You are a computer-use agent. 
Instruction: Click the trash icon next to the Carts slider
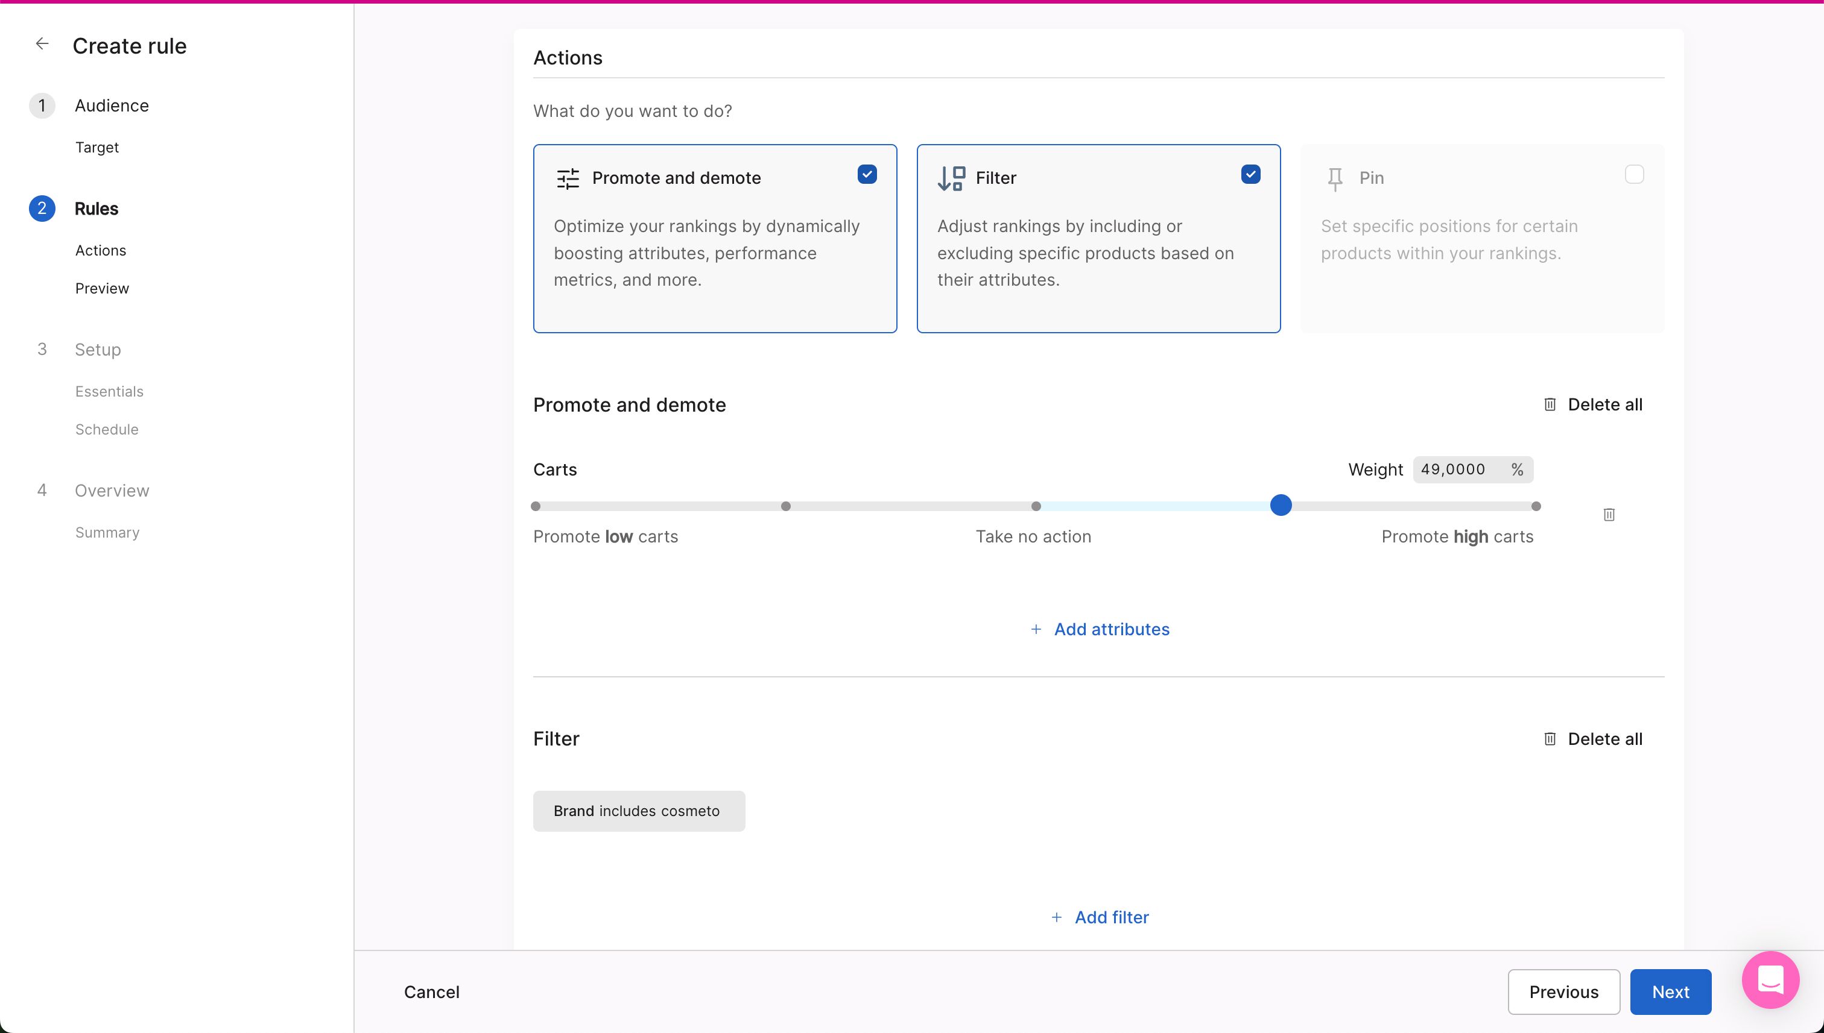pyautogui.click(x=1609, y=514)
